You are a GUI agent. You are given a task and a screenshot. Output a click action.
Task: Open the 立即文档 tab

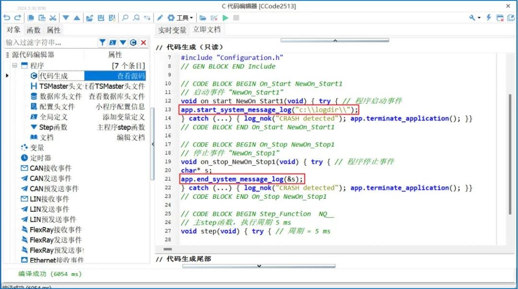click(x=207, y=29)
